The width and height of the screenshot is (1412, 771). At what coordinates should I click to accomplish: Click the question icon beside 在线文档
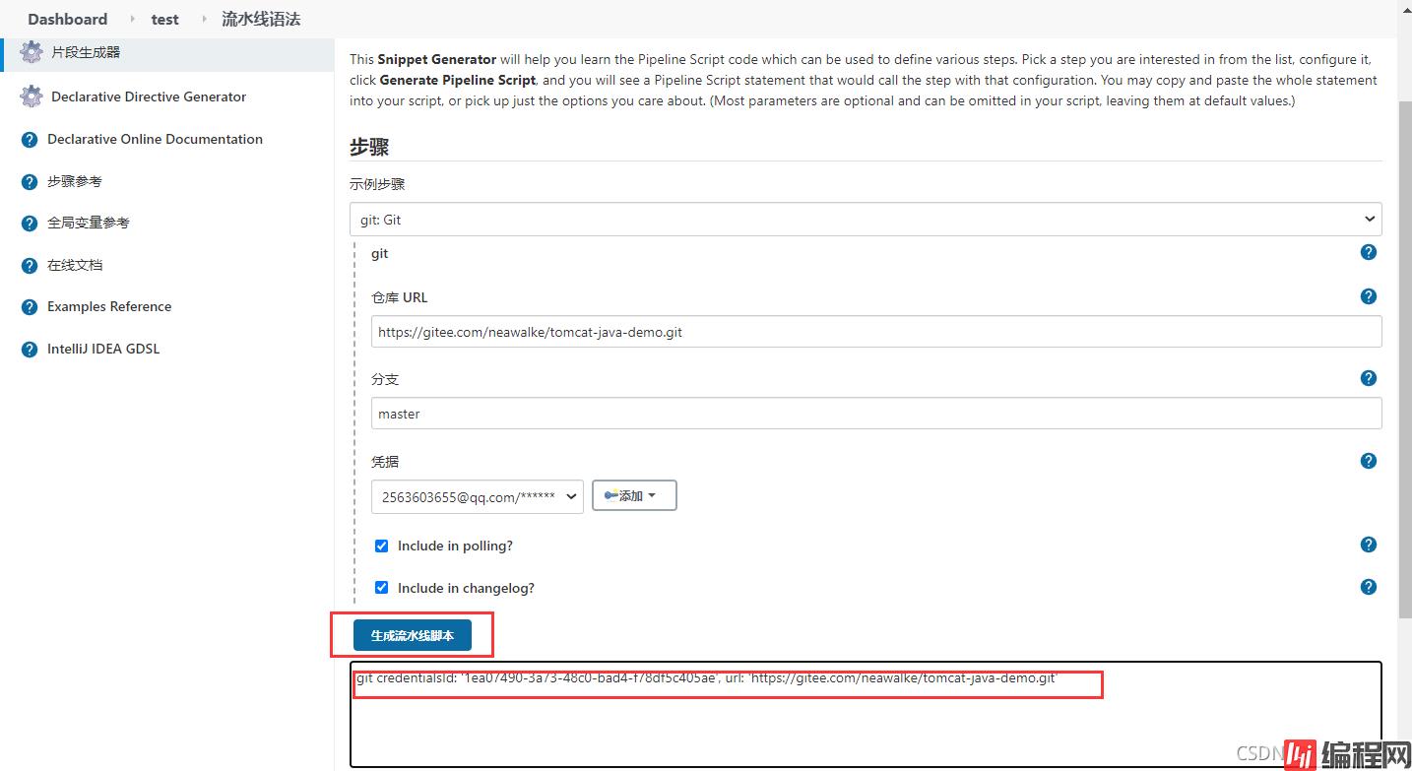tap(30, 266)
